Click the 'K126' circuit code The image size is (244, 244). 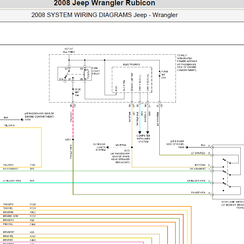[33, 204]
